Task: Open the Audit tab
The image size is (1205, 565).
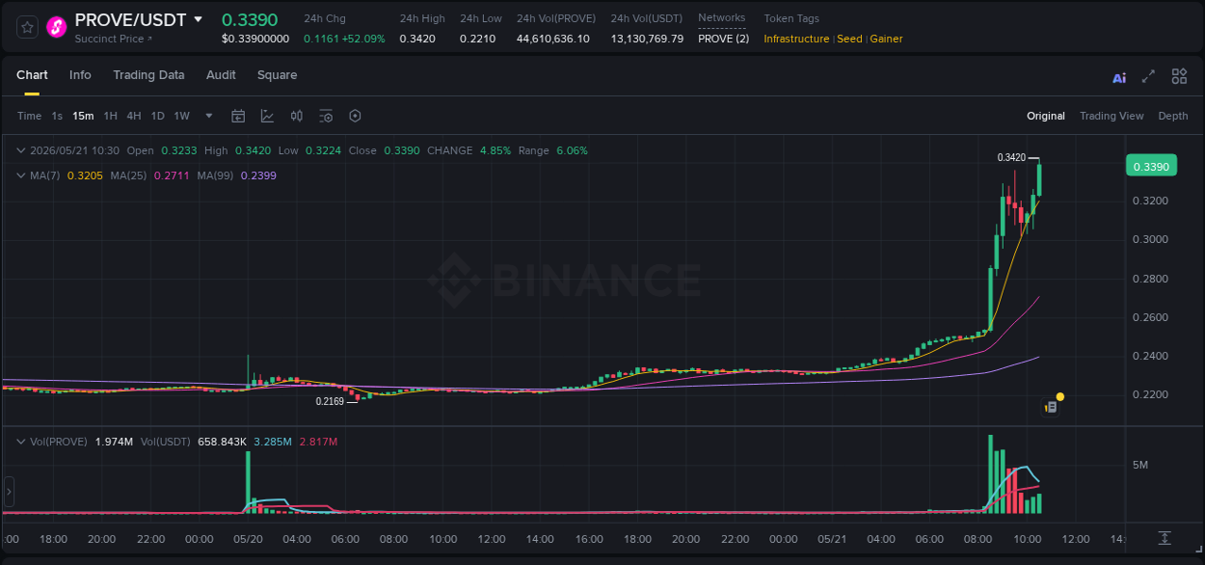Action: point(221,75)
